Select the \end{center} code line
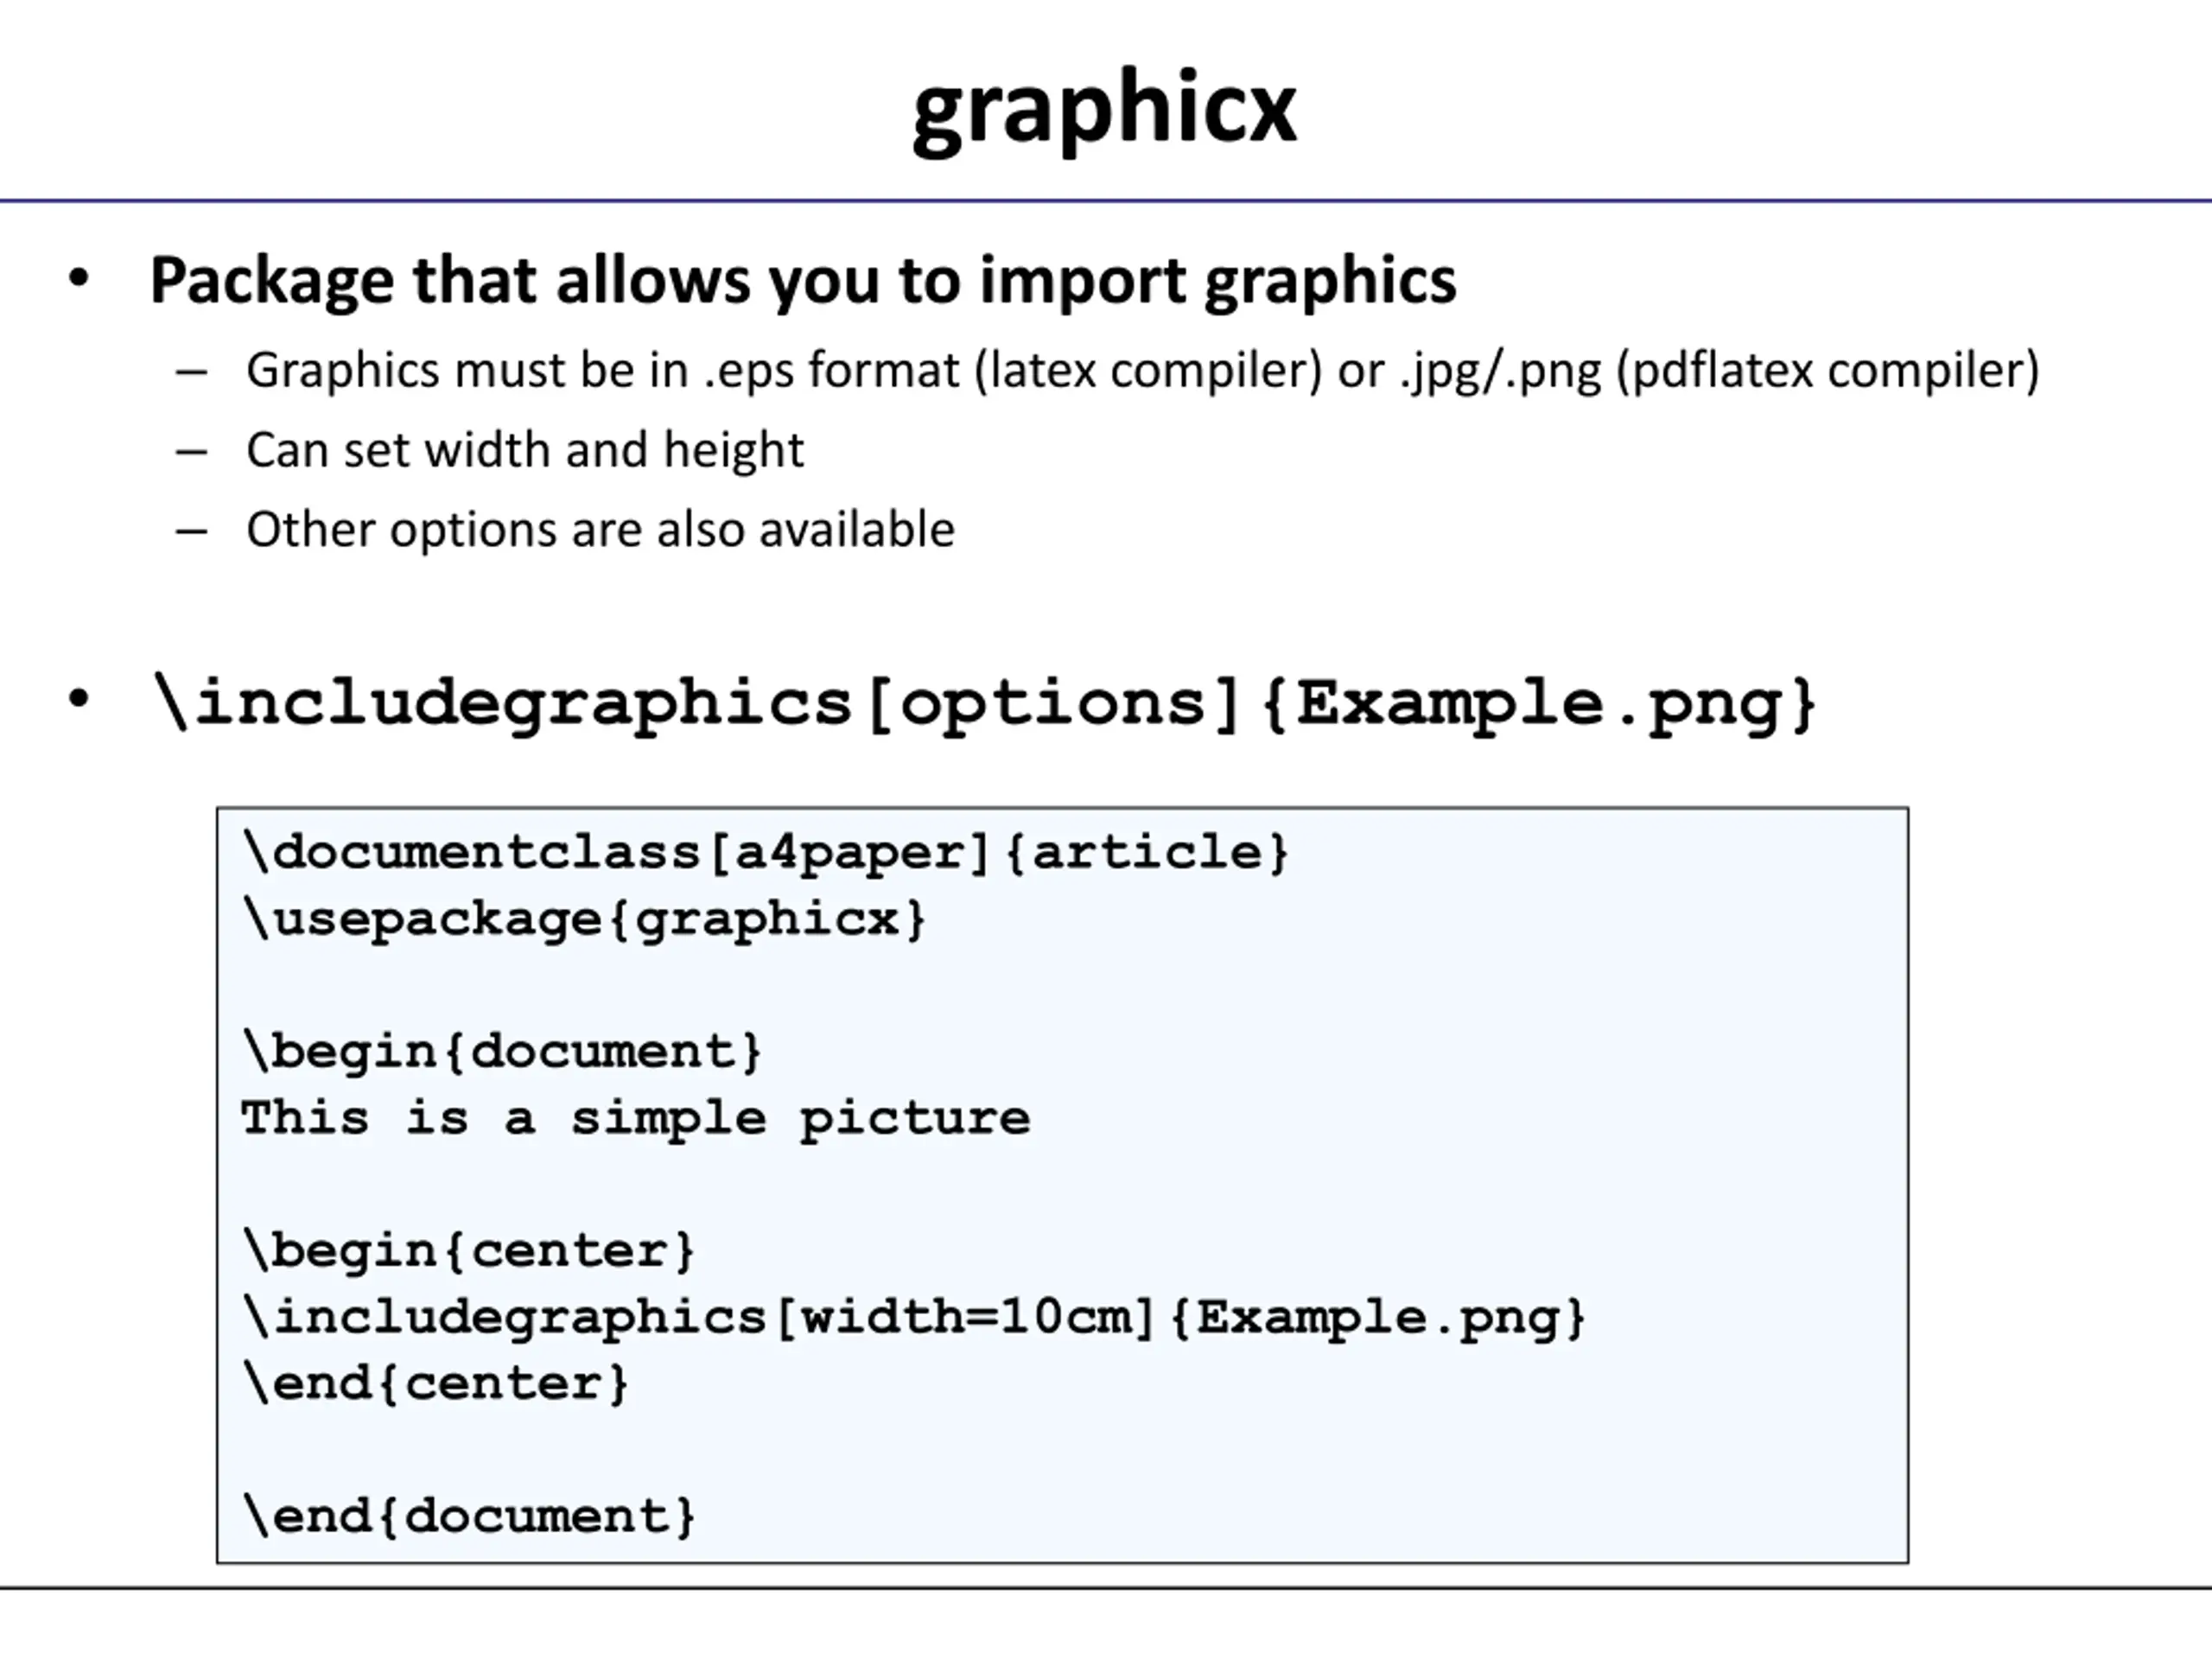 (x=436, y=1384)
